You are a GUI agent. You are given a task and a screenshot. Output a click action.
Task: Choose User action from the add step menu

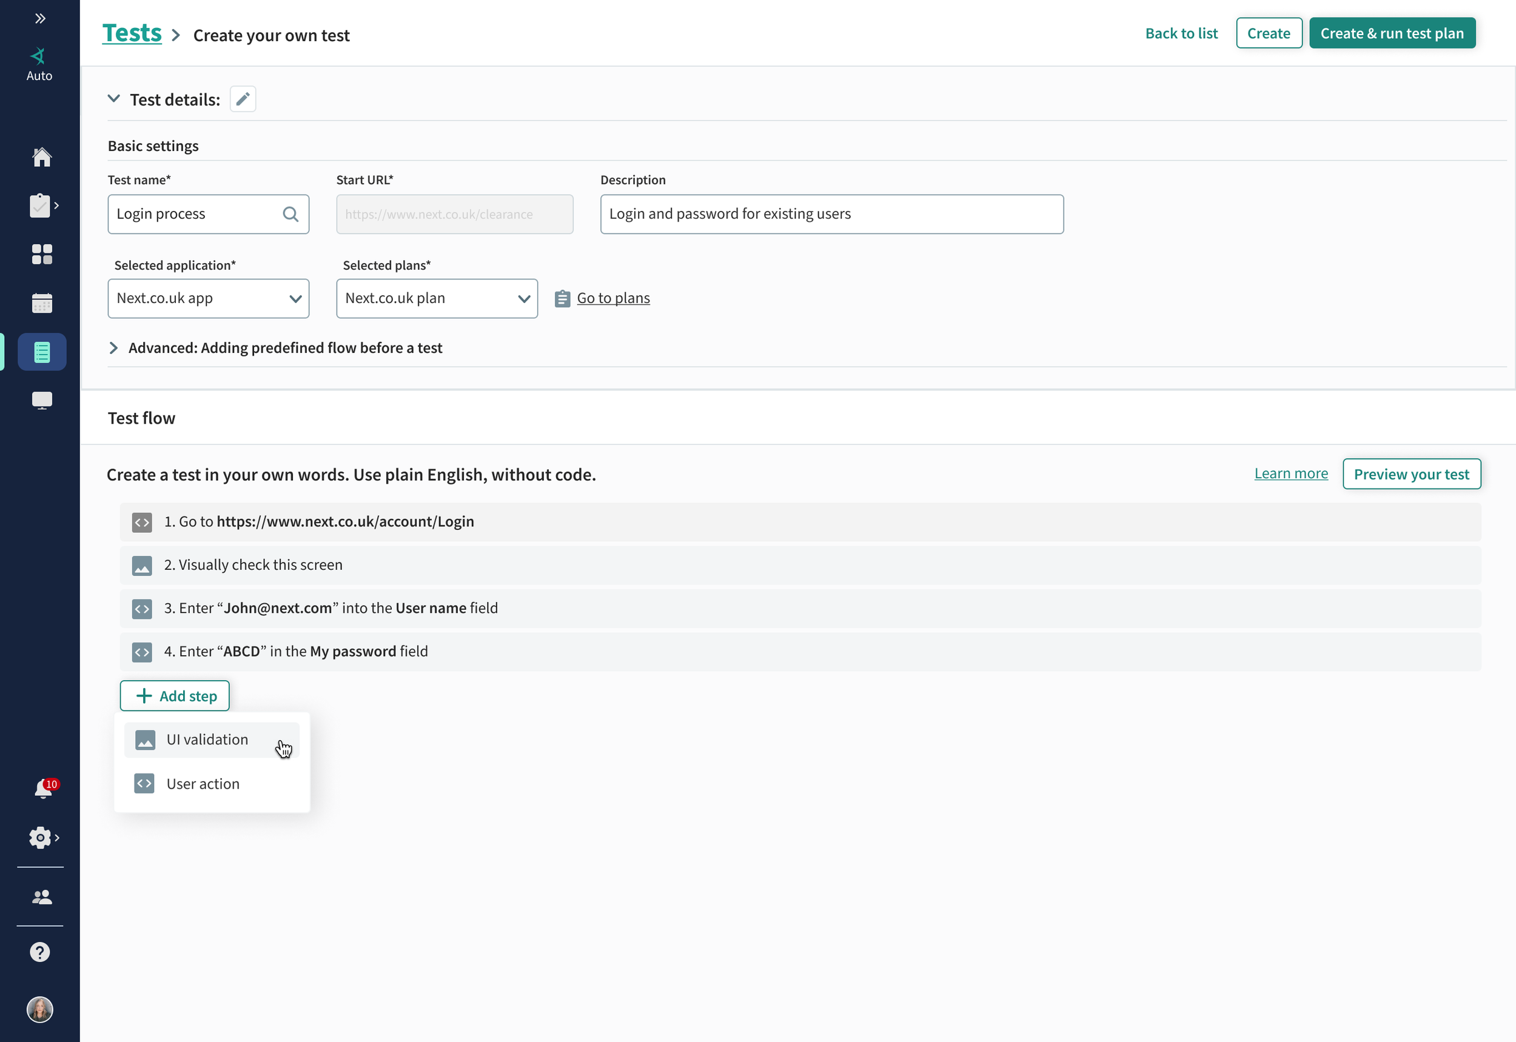tap(212, 783)
